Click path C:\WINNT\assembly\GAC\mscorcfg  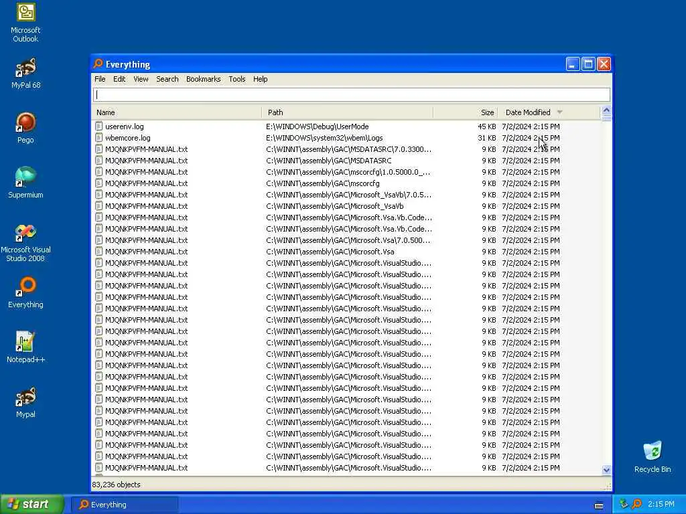[322, 183]
